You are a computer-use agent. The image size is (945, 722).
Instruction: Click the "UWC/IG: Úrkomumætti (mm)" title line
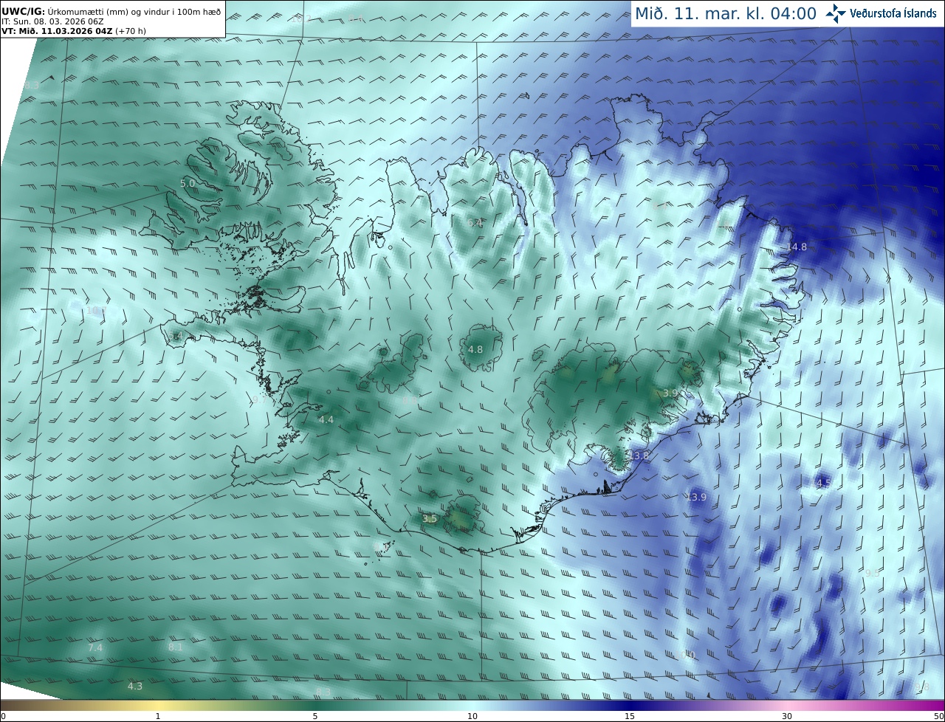pyautogui.click(x=111, y=11)
